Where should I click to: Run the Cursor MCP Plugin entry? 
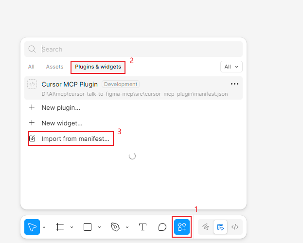pyautogui.click(x=70, y=84)
